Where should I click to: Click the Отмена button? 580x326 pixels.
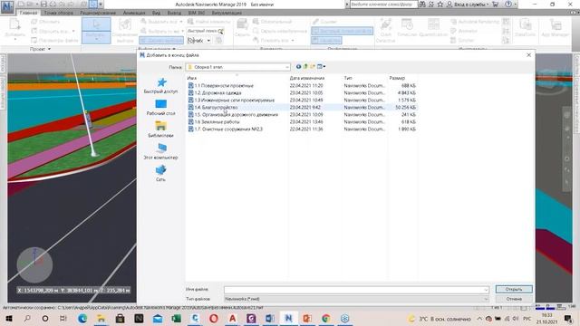coord(514,299)
